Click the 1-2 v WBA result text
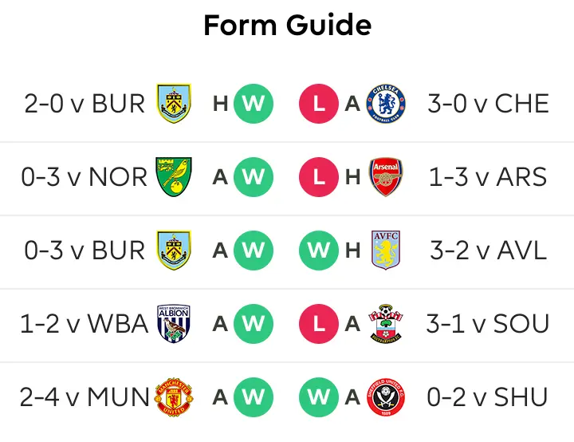 click(x=85, y=324)
